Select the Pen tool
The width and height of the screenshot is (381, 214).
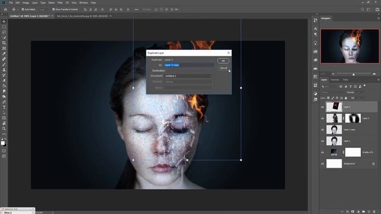(4, 102)
